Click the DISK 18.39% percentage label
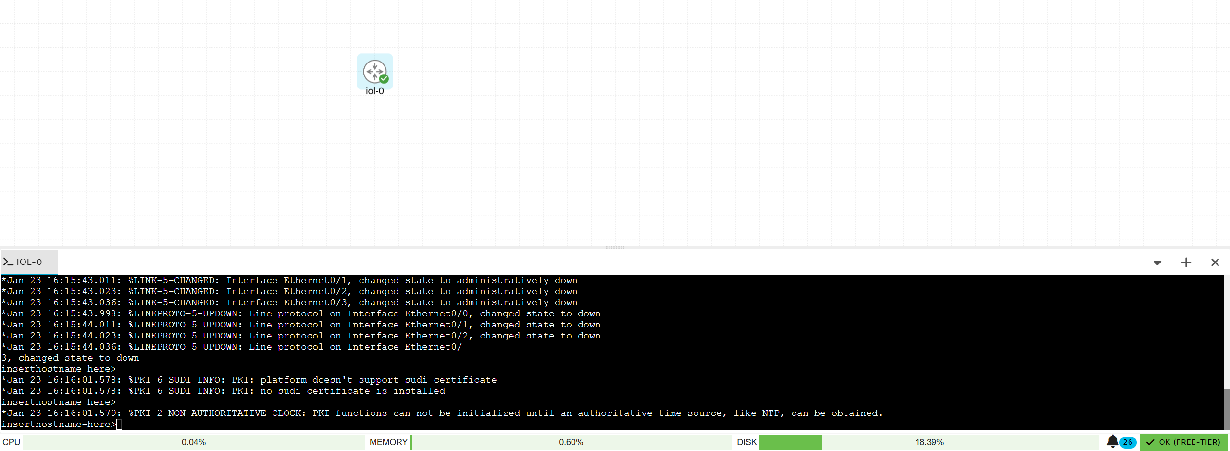Viewport: 1230px width, 451px height. pyautogui.click(x=929, y=442)
